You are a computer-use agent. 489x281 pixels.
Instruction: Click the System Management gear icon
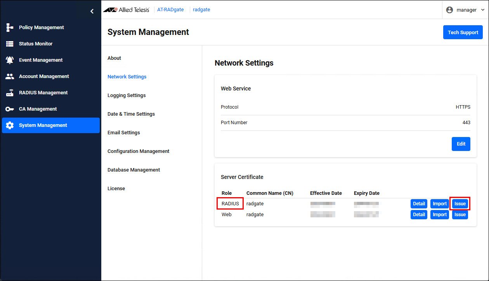click(10, 125)
